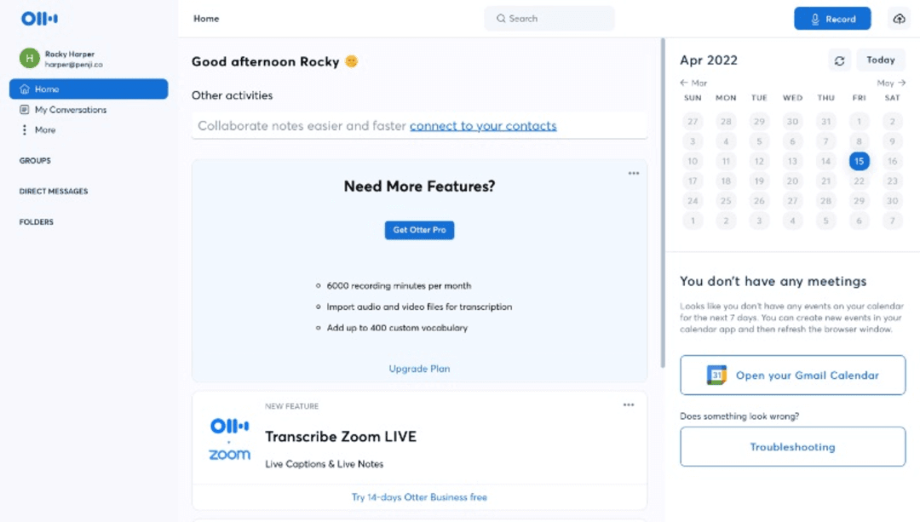Click the magnifying glass in the search bar
920x522 pixels.
tap(501, 18)
